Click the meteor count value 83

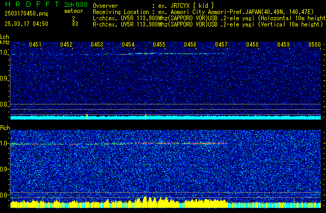click(75, 24)
